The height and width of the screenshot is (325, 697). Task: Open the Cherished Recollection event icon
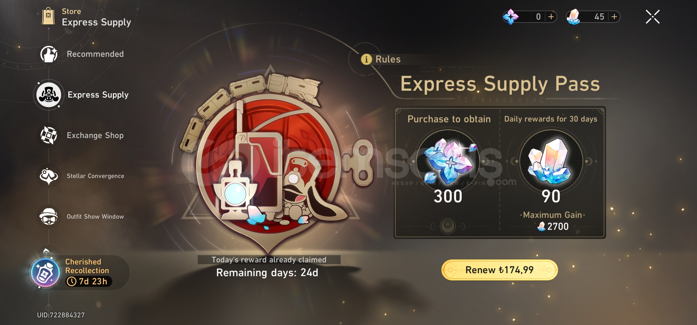(45, 273)
